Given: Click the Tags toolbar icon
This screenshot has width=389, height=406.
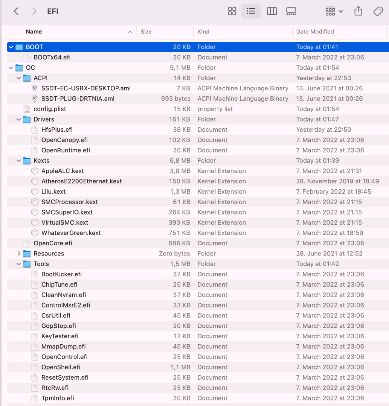Looking at the screenshot, I should (x=378, y=11).
